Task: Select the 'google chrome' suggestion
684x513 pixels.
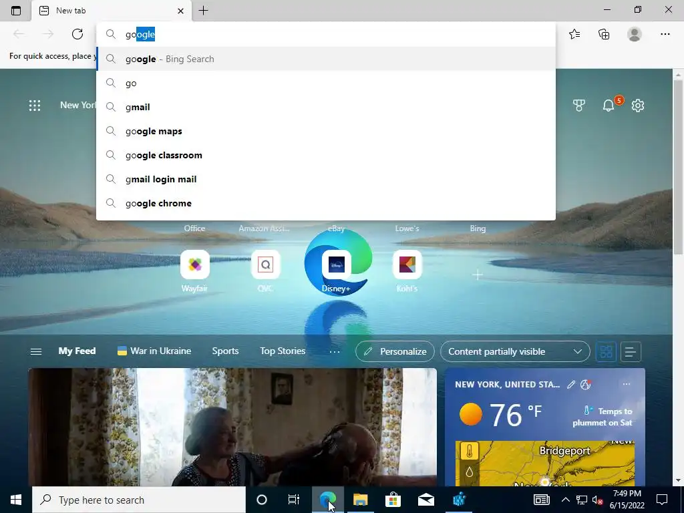Action: pyautogui.click(x=326, y=203)
